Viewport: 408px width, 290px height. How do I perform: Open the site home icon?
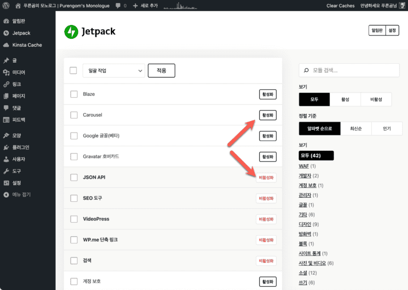click(x=18, y=6)
